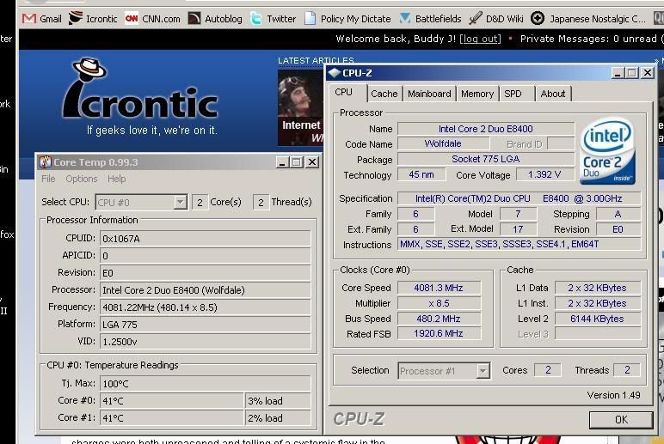
Task: Minimize the Core Temp window
Action: [x=282, y=162]
